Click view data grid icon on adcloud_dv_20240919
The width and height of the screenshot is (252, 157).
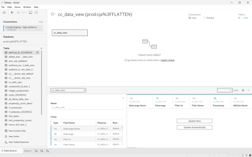coord(37,52)
